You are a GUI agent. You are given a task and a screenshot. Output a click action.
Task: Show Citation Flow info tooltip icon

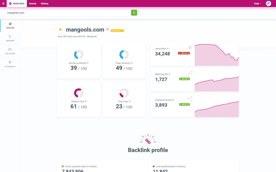85,101
